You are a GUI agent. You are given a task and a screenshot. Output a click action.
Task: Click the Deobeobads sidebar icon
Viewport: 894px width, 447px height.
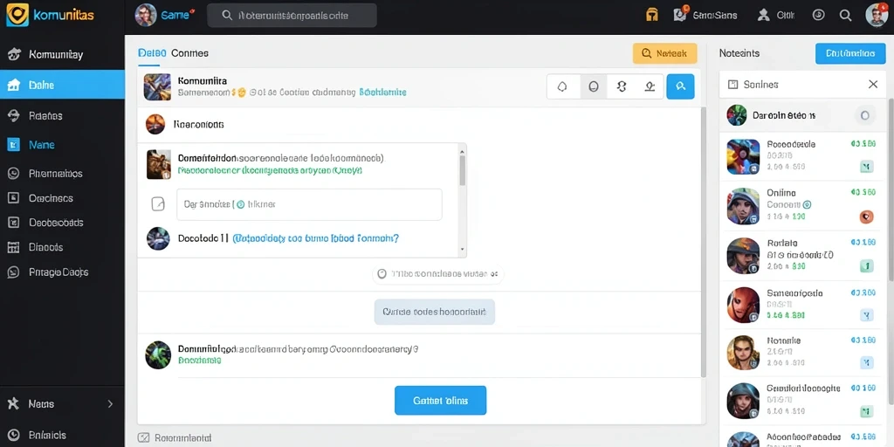[x=14, y=223]
